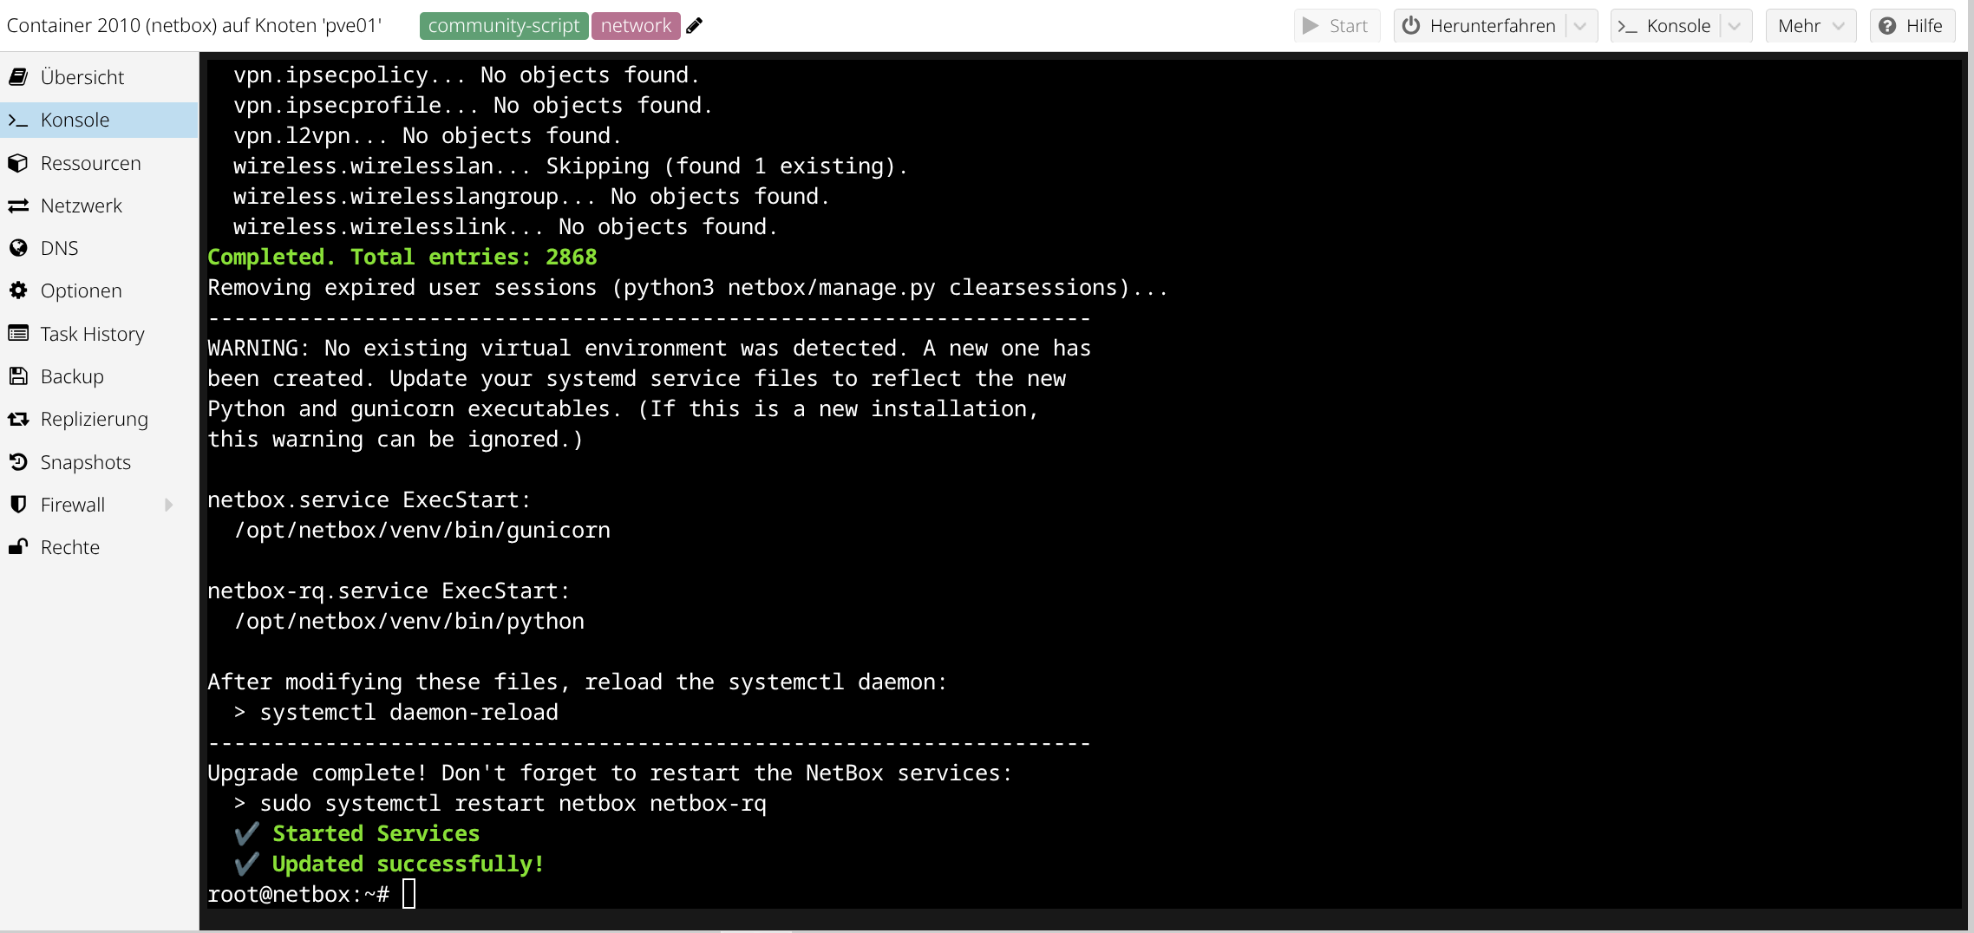The image size is (1974, 933).
Task: Open Netzwerk settings in the sidebar
Action: (99, 206)
